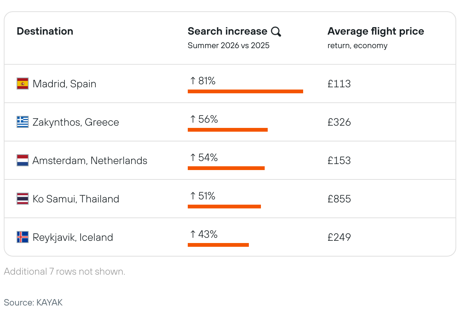Sort by Search increase column header
Image resolution: width=460 pixels, height=313 pixels.
[x=227, y=31]
